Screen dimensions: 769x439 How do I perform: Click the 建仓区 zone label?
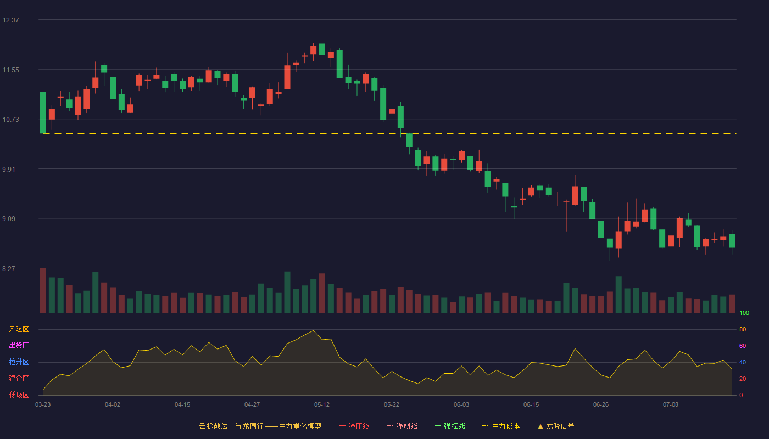[19, 379]
